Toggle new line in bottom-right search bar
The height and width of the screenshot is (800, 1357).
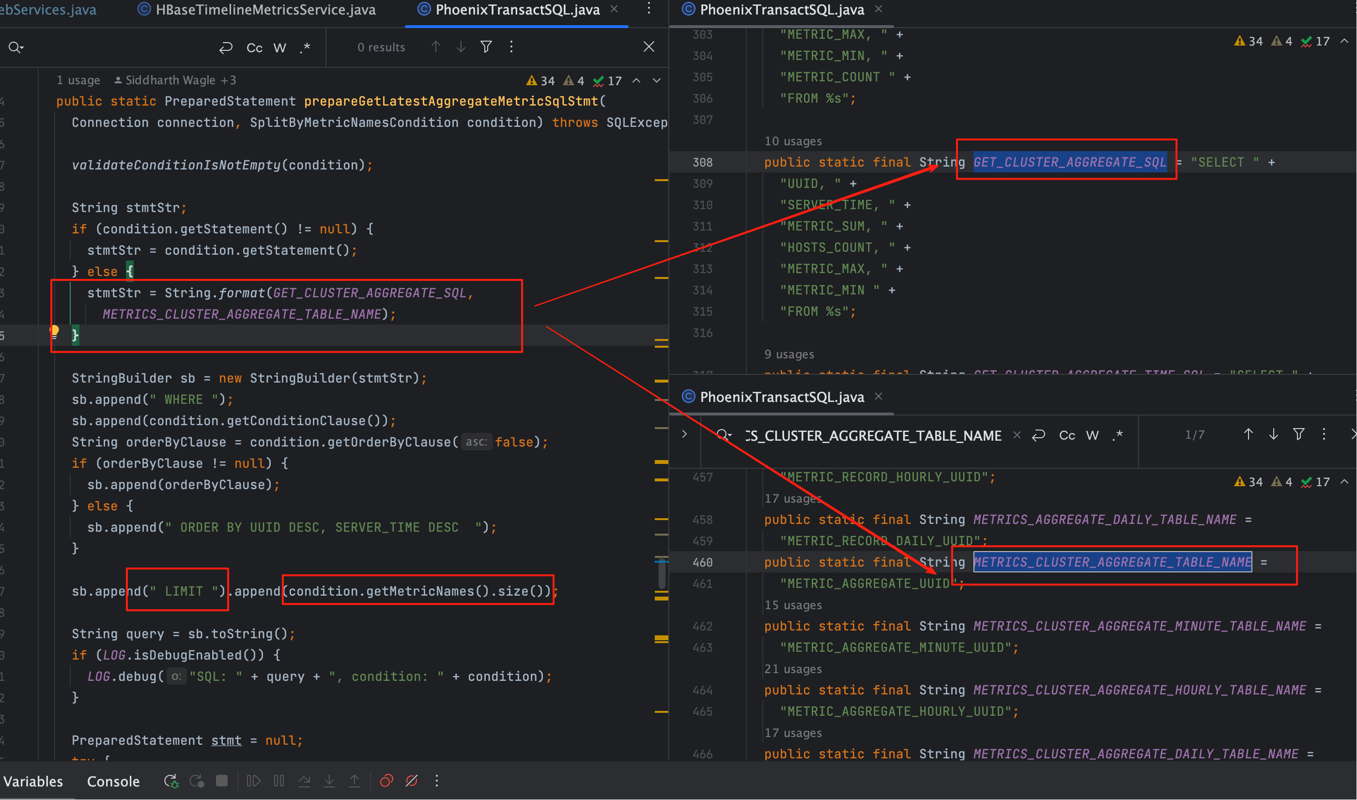point(1038,435)
